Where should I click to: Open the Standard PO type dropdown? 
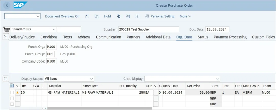coord(54,29)
